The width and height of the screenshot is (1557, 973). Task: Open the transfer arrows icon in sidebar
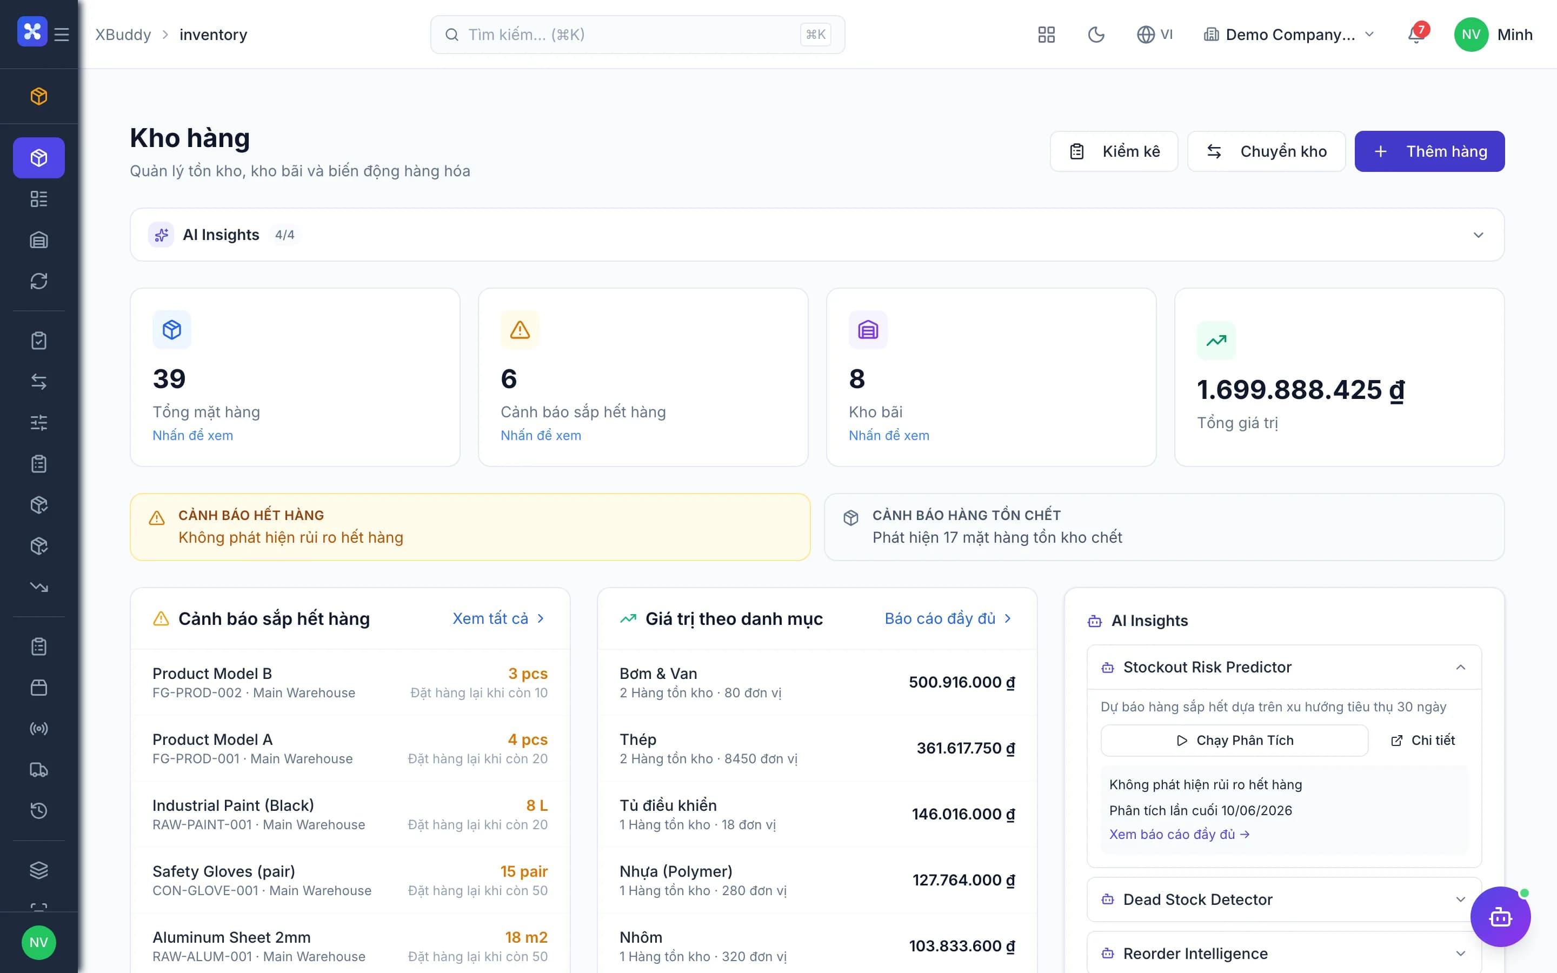click(x=38, y=382)
